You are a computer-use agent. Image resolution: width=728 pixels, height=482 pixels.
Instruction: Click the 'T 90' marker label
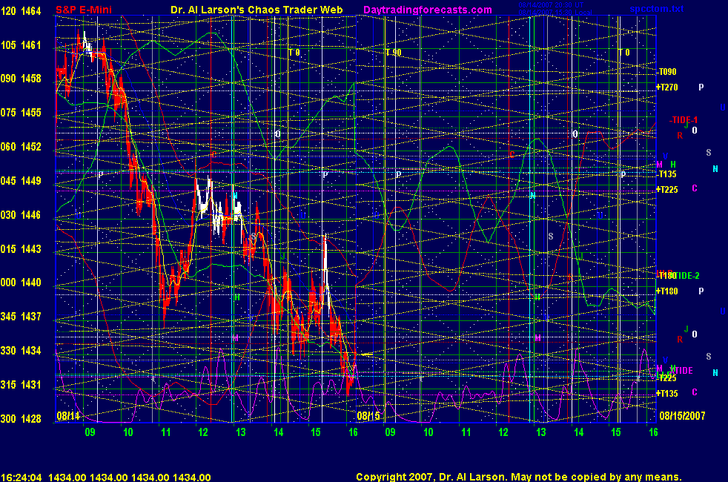(x=393, y=53)
